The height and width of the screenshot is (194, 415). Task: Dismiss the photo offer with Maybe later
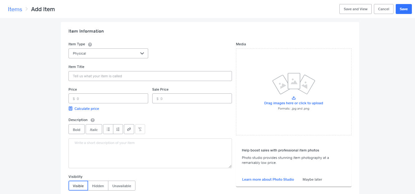point(312,179)
